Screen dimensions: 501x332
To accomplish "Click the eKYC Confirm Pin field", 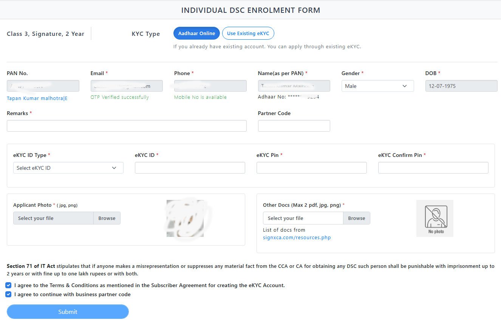I will point(433,168).
